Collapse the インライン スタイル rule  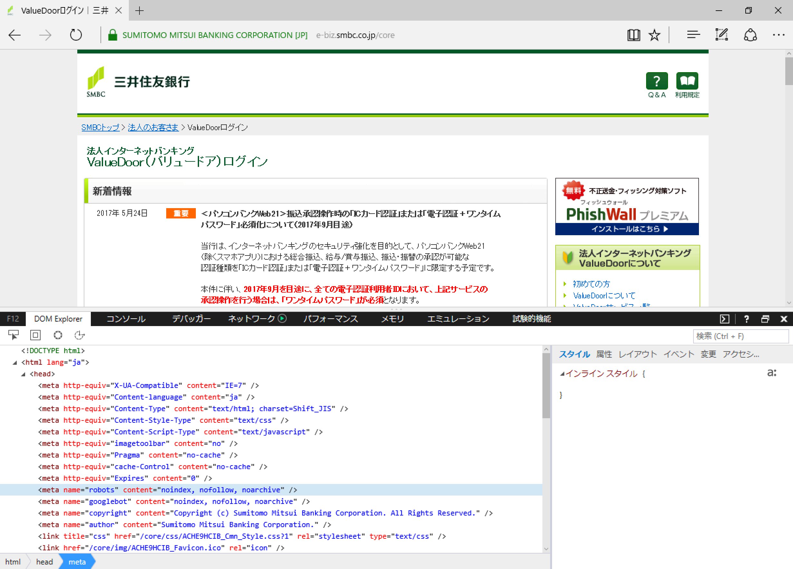562,374
